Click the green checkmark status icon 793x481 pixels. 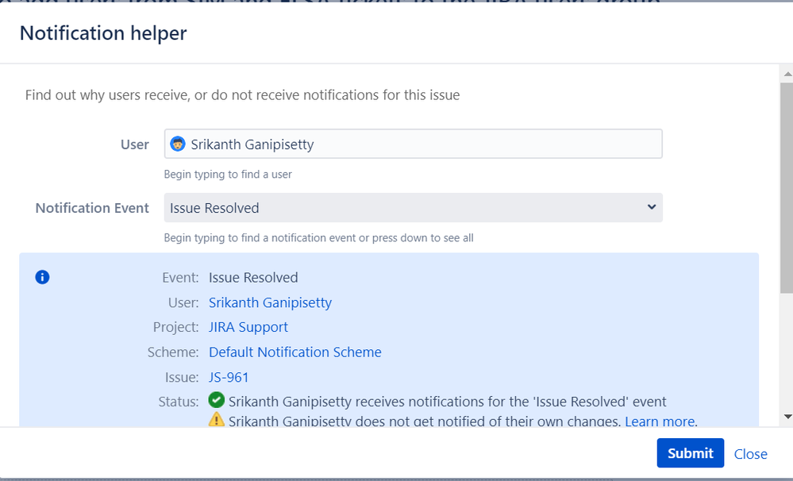click(217, 401)
